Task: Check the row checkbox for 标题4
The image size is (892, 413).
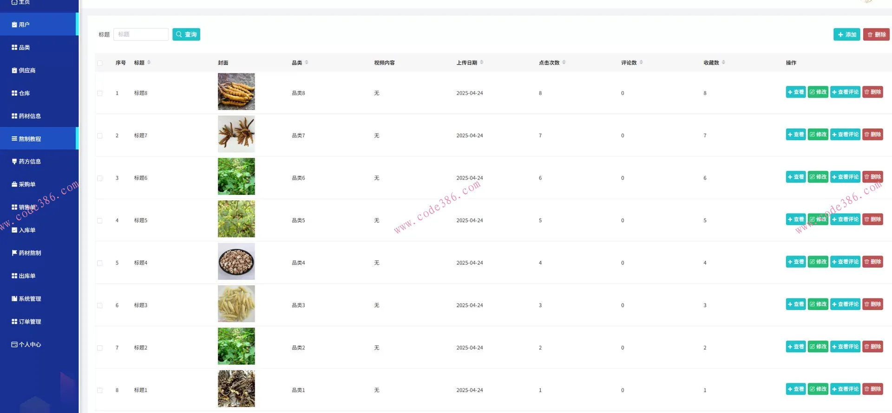Action: [100, 263]
